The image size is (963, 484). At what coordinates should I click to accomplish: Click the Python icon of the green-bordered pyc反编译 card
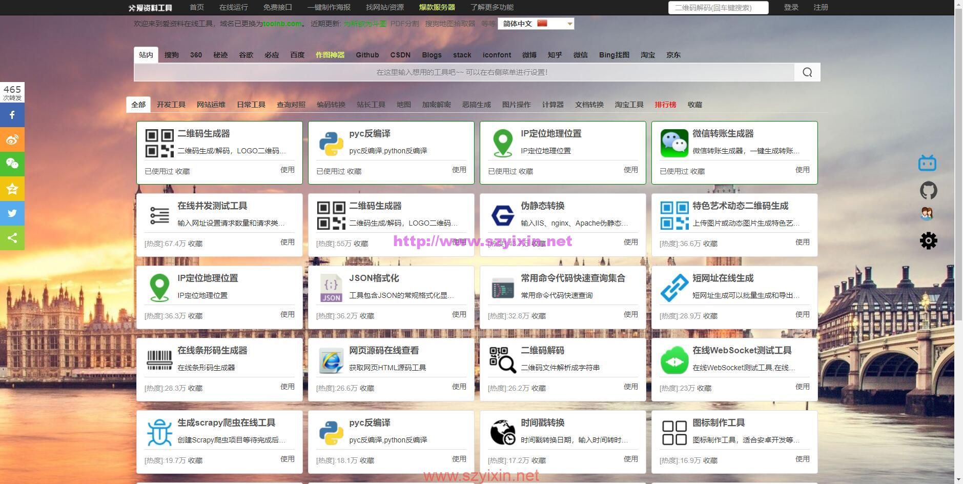point(331,144)
